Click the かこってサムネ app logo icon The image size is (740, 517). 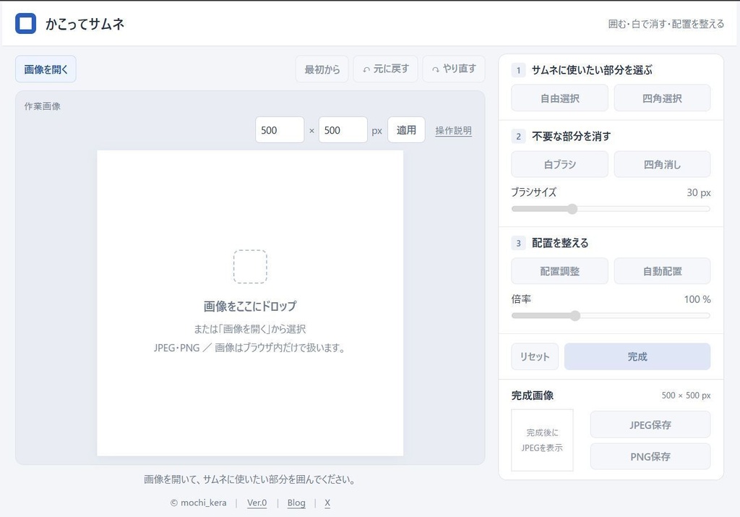click(x=25, y=24)
